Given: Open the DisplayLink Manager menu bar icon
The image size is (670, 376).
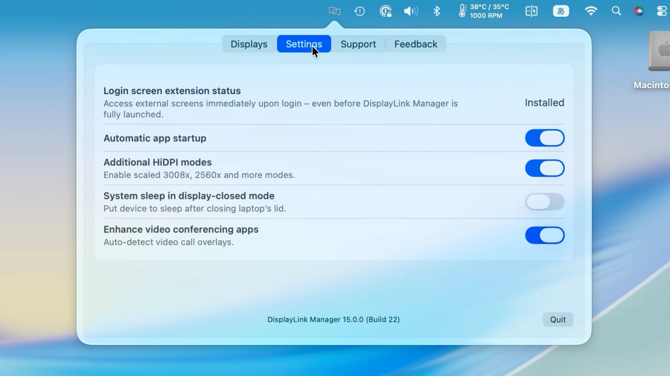Looking at the screenshot, I should [x=334, y=11].
